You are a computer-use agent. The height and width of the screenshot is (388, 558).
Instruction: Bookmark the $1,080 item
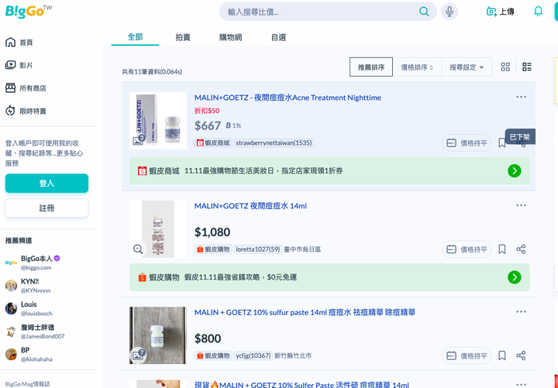501,249
